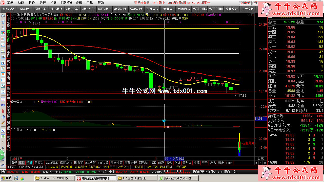The image size is (324, 182).
Task: Switch to the 分时走势 side tab
Action: pyautogui.click(x=8, y=21)
